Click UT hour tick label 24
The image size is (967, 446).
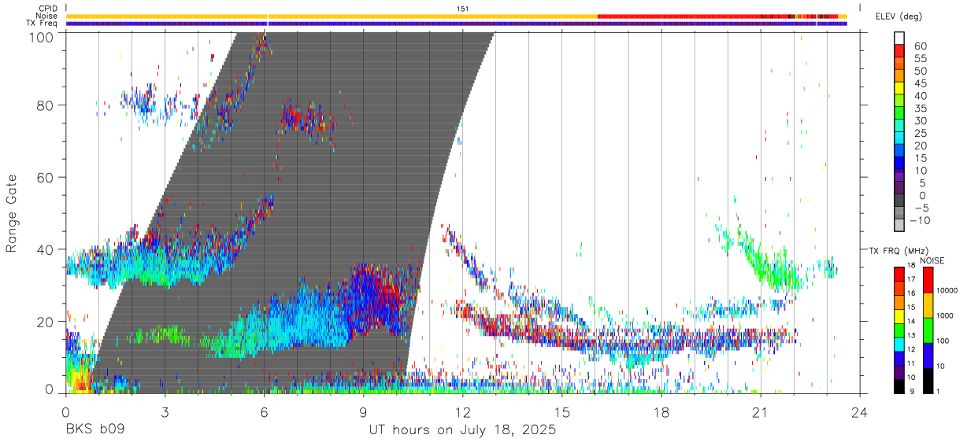[859, 411]
